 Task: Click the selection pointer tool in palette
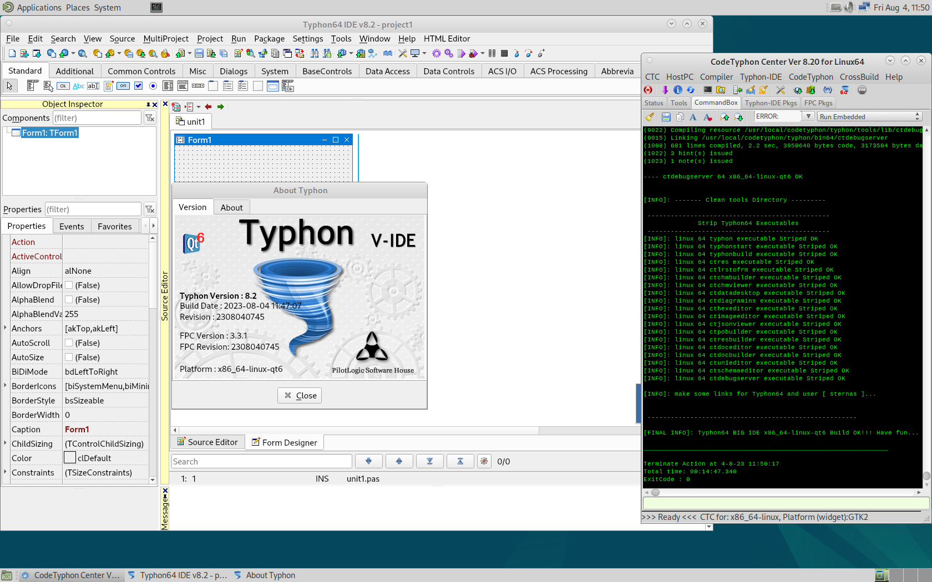9,86
